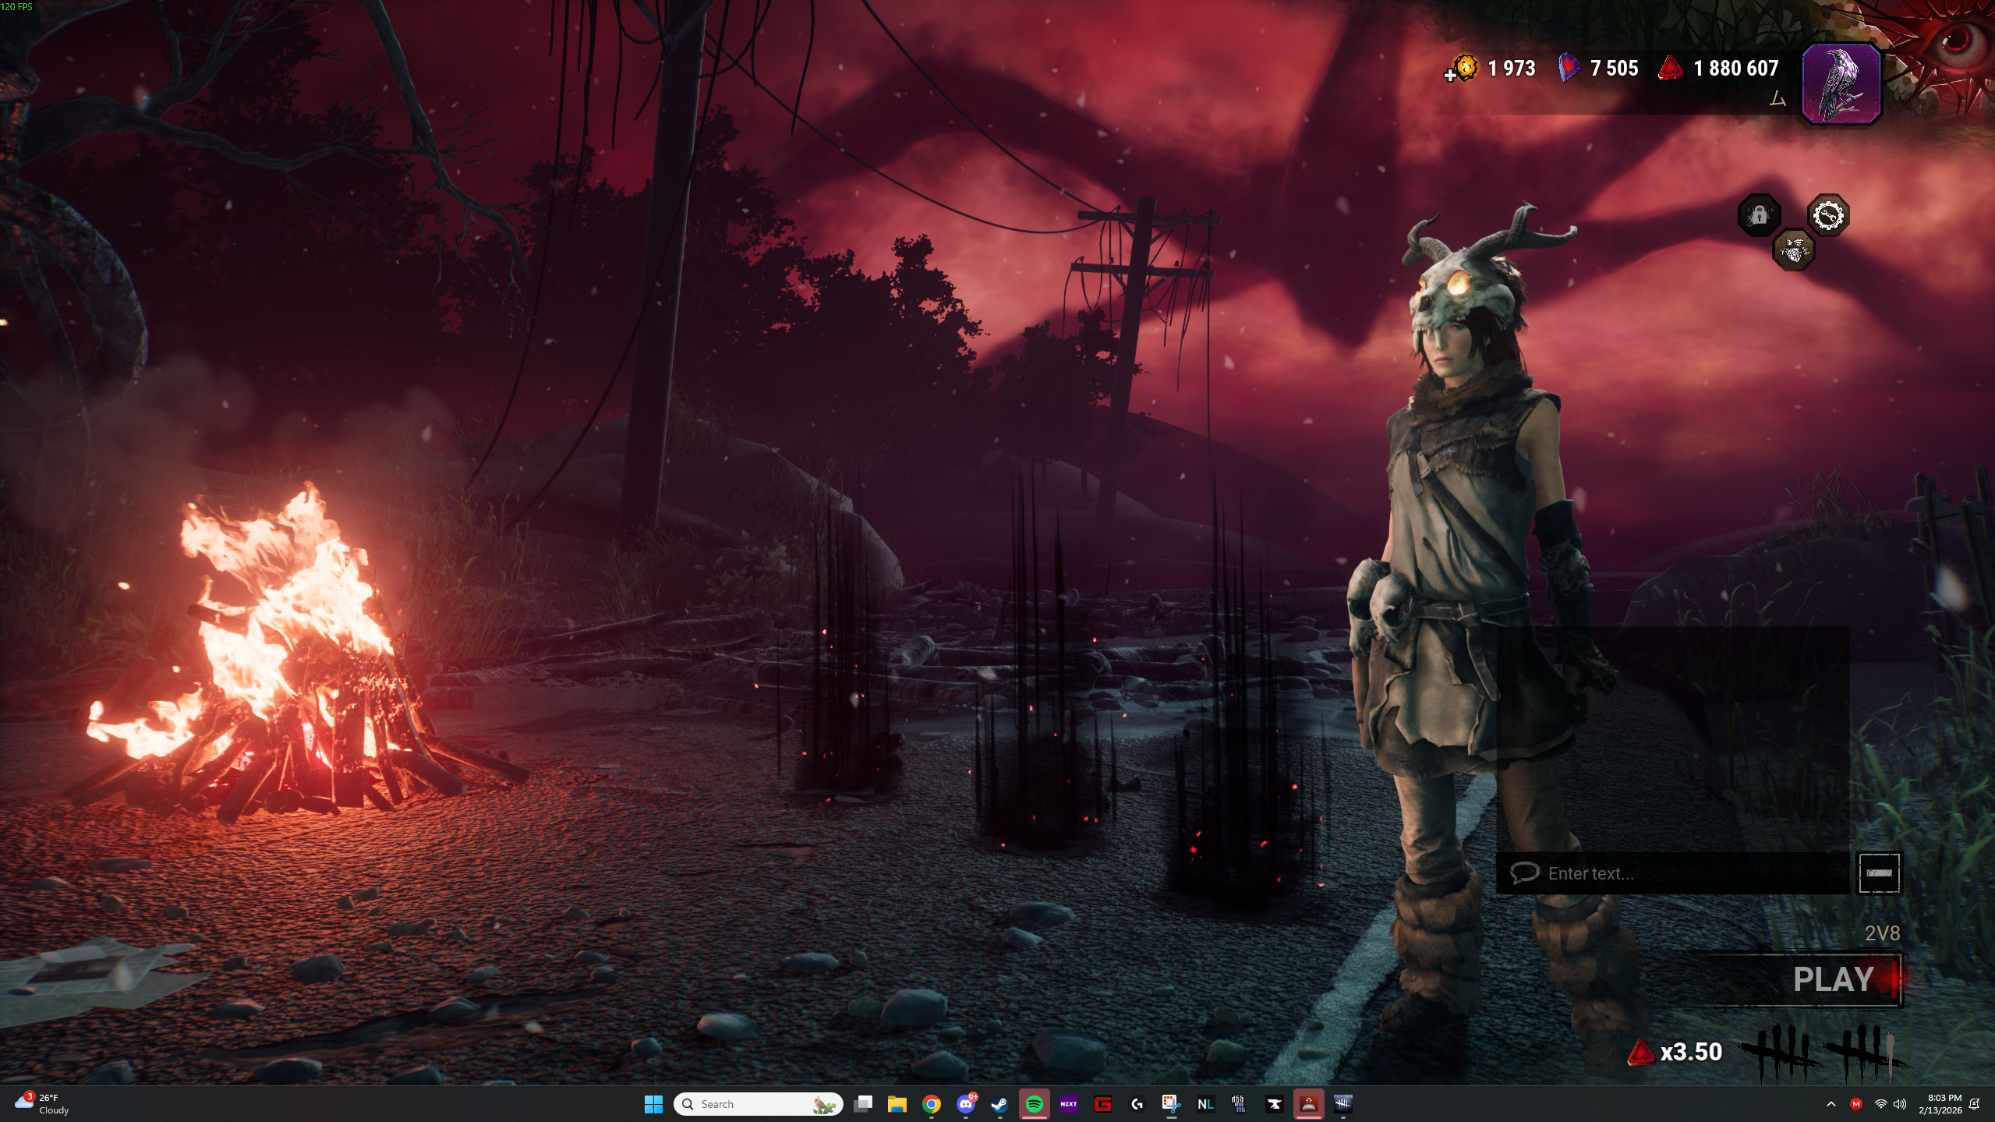Open Discord from the taskbar
The height and width of the screenshot is (1122, 1995).
[x=965, y=1104]
